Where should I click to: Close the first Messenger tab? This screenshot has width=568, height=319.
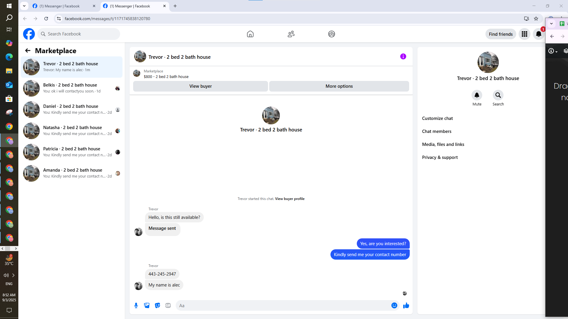[94, 6]
